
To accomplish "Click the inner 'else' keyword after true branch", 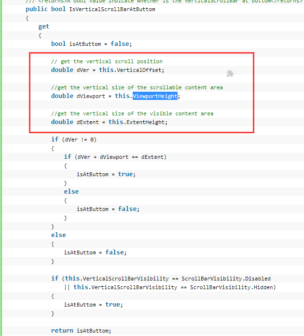I will click(71, 192).
